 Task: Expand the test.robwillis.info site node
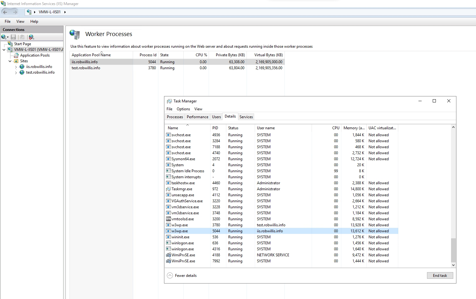pyautogui.click(x=16, y=72)
